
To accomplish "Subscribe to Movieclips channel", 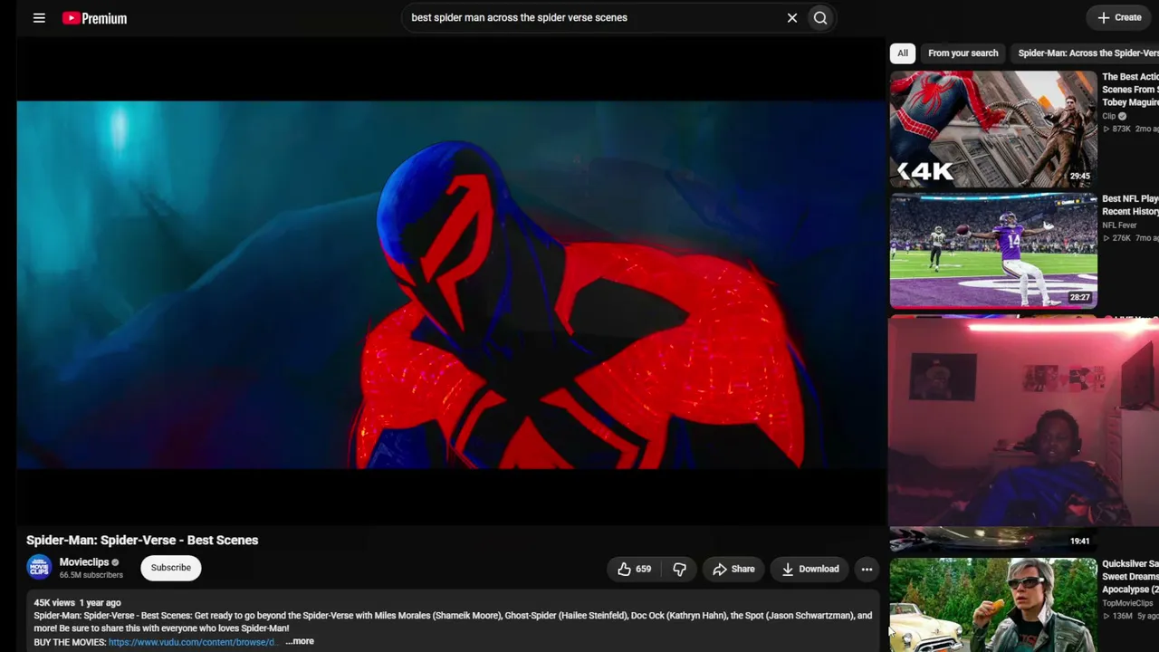I will tap(171, 568).
